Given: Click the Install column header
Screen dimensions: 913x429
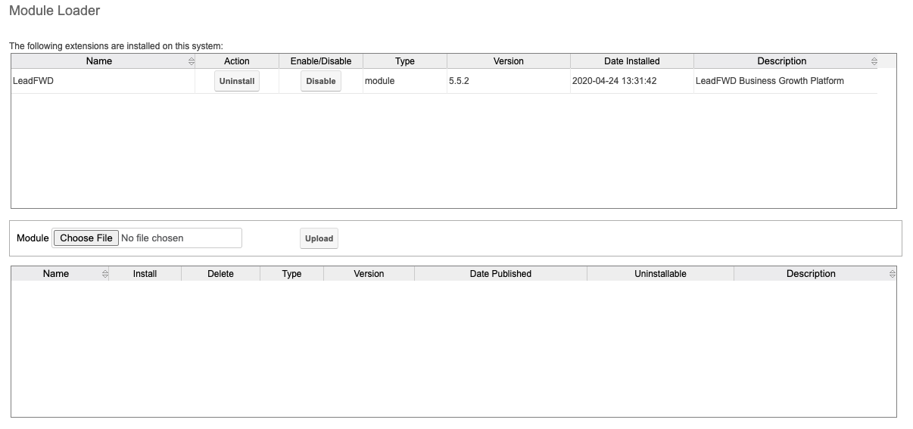Looking at the screenshot, I should (x=145, y=274).
